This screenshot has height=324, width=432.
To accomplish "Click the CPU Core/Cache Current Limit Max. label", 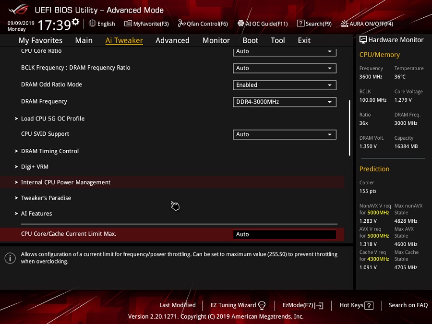I will tap(69, 234).
